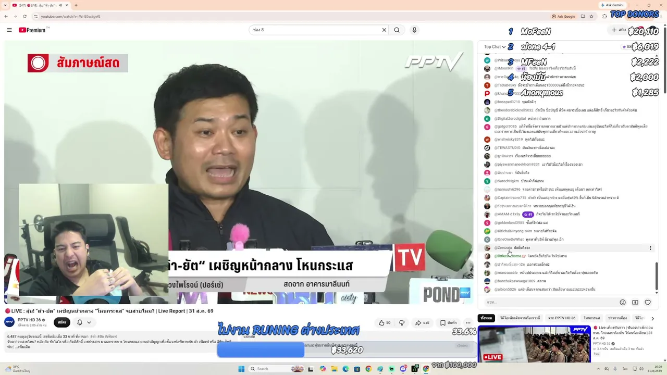This screenshot has height=375, width=667.
Task: Click @goldenland3985 username in chat
Action: [x=509, y=223]
